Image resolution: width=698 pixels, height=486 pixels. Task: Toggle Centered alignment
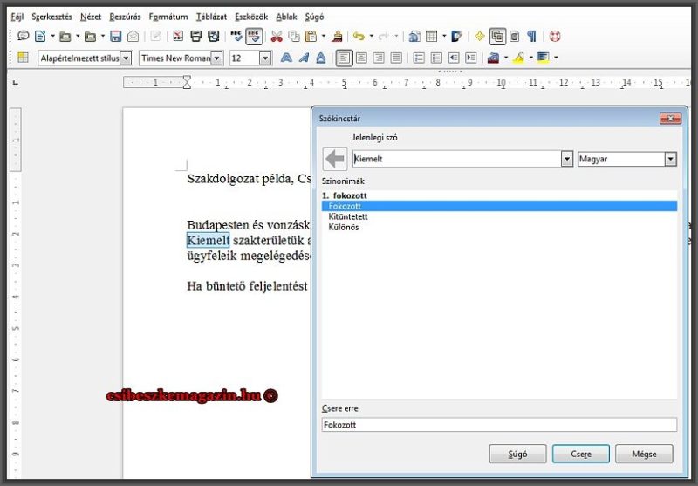click(x=361, y=58)
